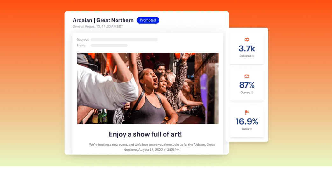Viewport: 332px width, 171px height.
Task: Click the concert crowd photo
Action: coord(148,88)
